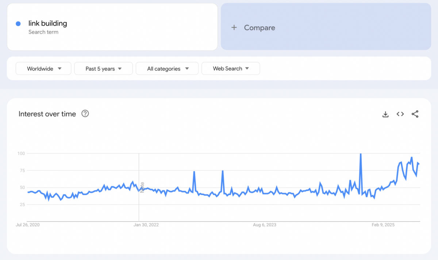Open the All categories dropdown

tap(167, 68)
